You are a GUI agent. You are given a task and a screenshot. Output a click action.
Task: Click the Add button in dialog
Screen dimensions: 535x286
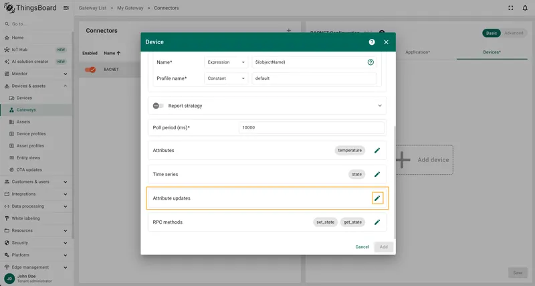coord(383,246)
